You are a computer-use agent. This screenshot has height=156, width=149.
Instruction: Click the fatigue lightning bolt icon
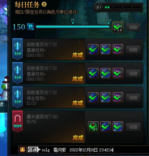pyautogui.click(x=98, y=7)
